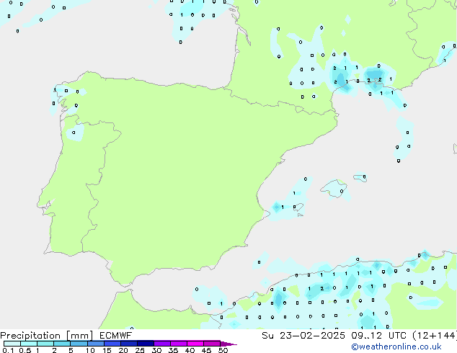This screenshot has height=353, width=457.
Task: Click the '09..12 UTC' time text
Action: 378,336
